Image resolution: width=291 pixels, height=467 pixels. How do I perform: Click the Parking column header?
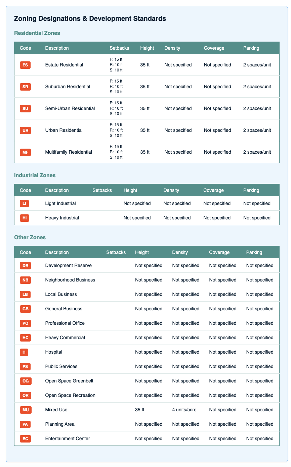[251, 48]
